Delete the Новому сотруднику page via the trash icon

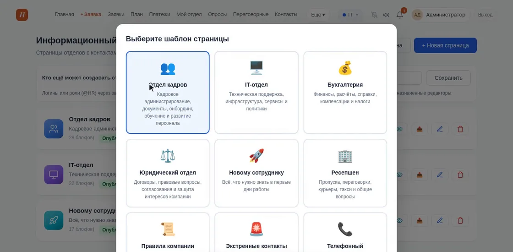[x=460, y=220]
